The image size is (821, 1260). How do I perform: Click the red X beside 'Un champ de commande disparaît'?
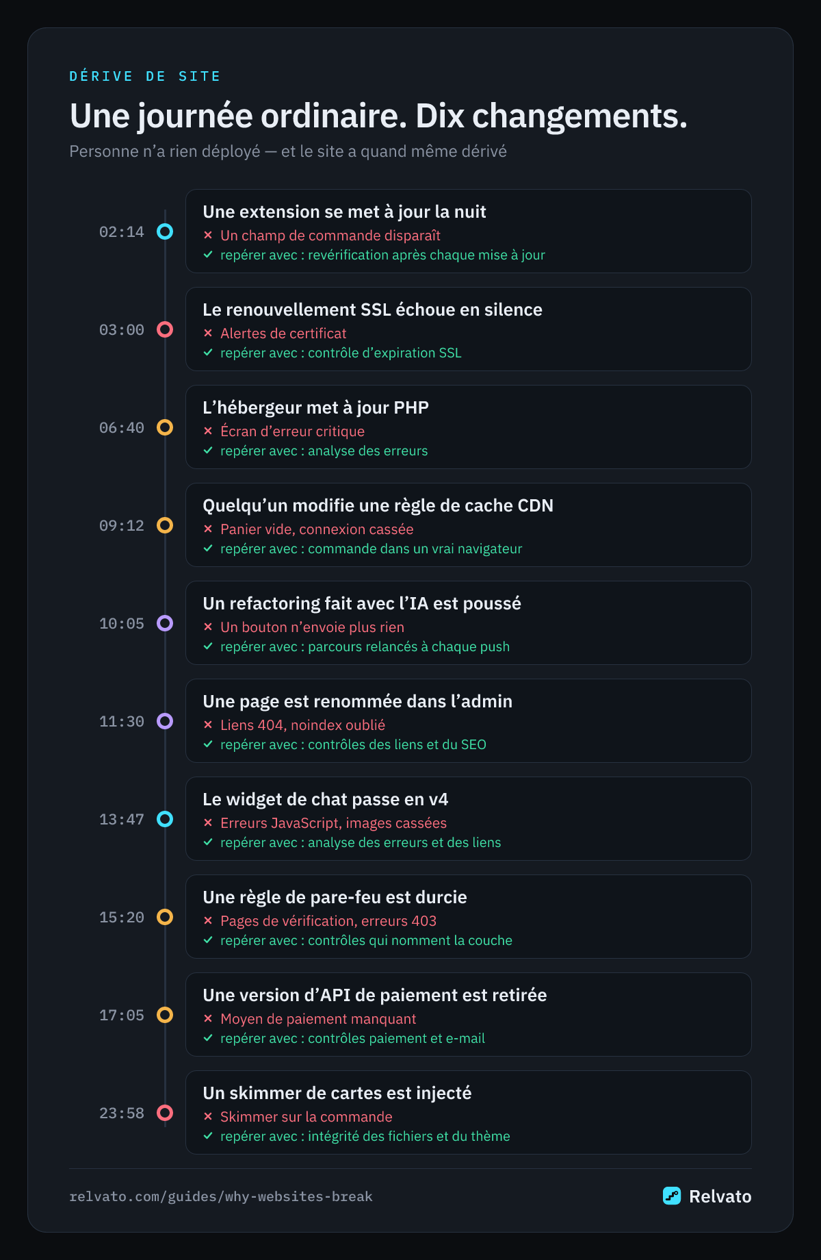coord(208,235)
